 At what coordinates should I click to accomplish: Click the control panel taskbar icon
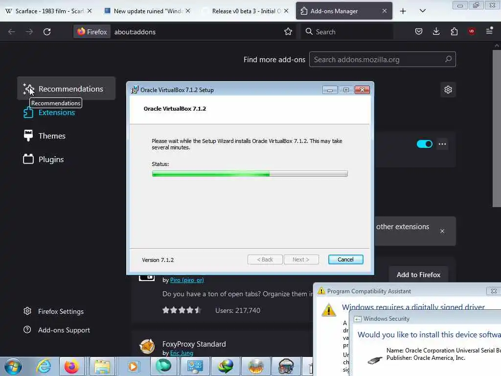[195, 366]
